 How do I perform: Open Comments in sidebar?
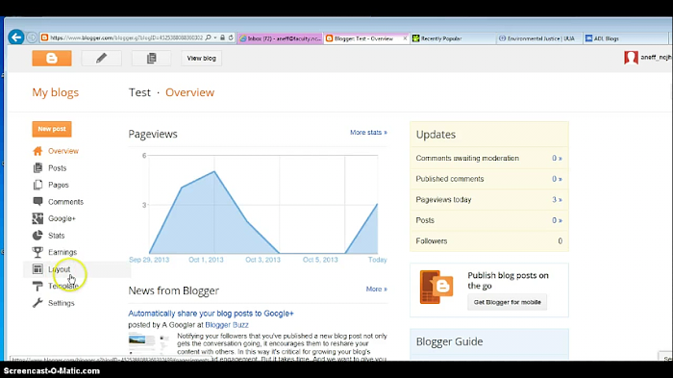[x=65, y=202]
